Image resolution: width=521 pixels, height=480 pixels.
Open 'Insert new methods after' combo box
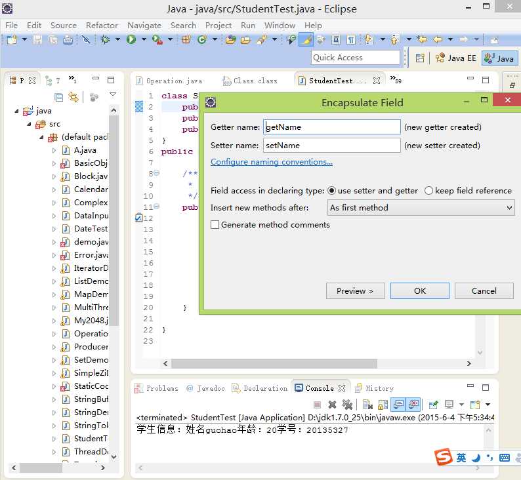pos(421,208)
